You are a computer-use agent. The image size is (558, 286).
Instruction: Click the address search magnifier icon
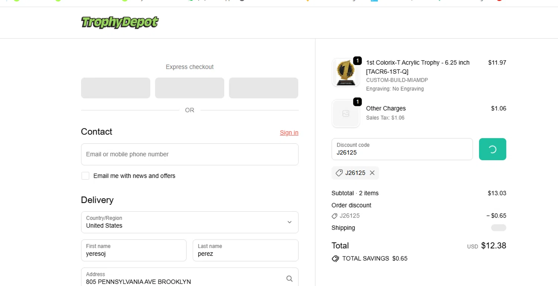tap(289, 279)
